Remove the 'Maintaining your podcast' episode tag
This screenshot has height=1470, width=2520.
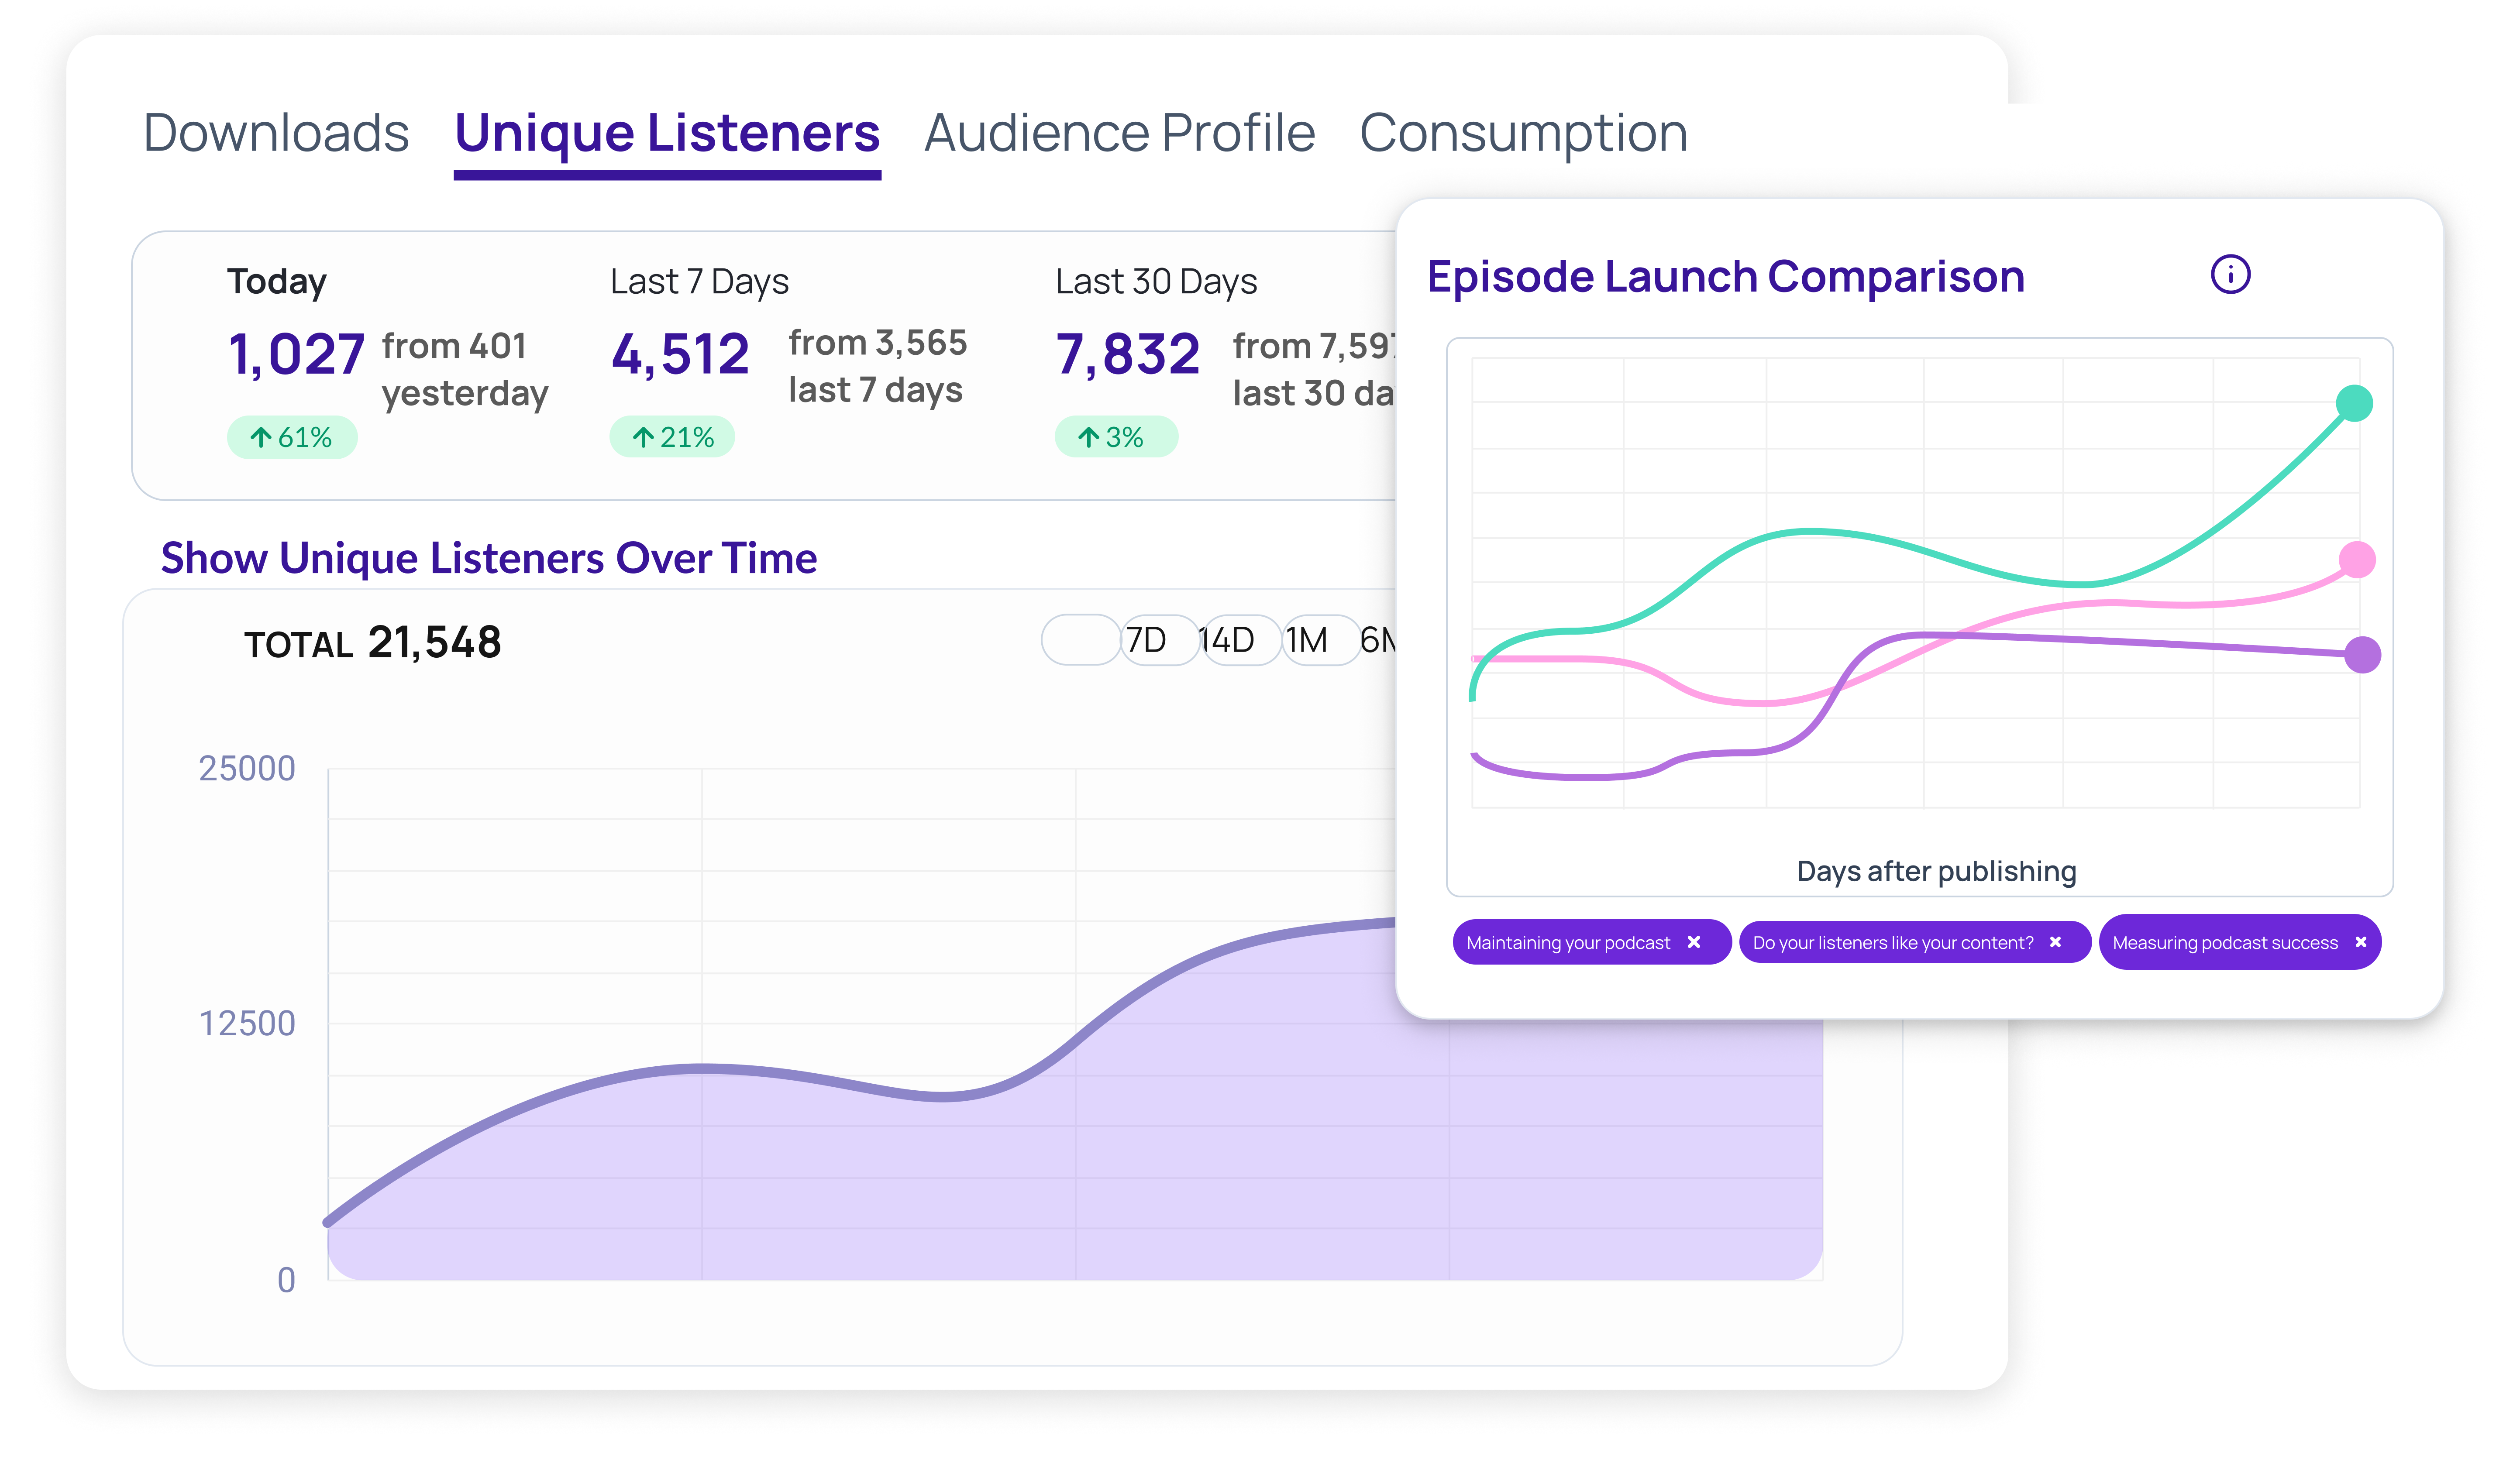click(1693, 942)
